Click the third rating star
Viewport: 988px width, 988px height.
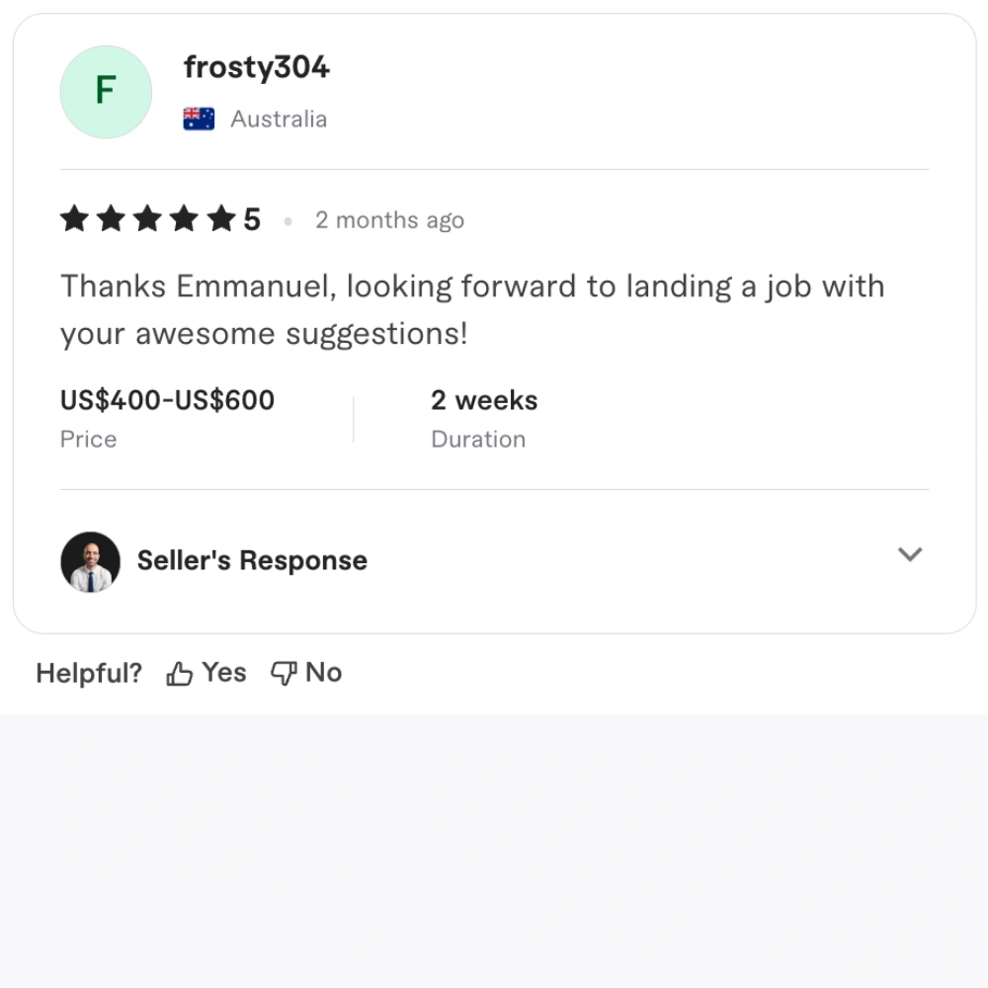click(147, 219)
